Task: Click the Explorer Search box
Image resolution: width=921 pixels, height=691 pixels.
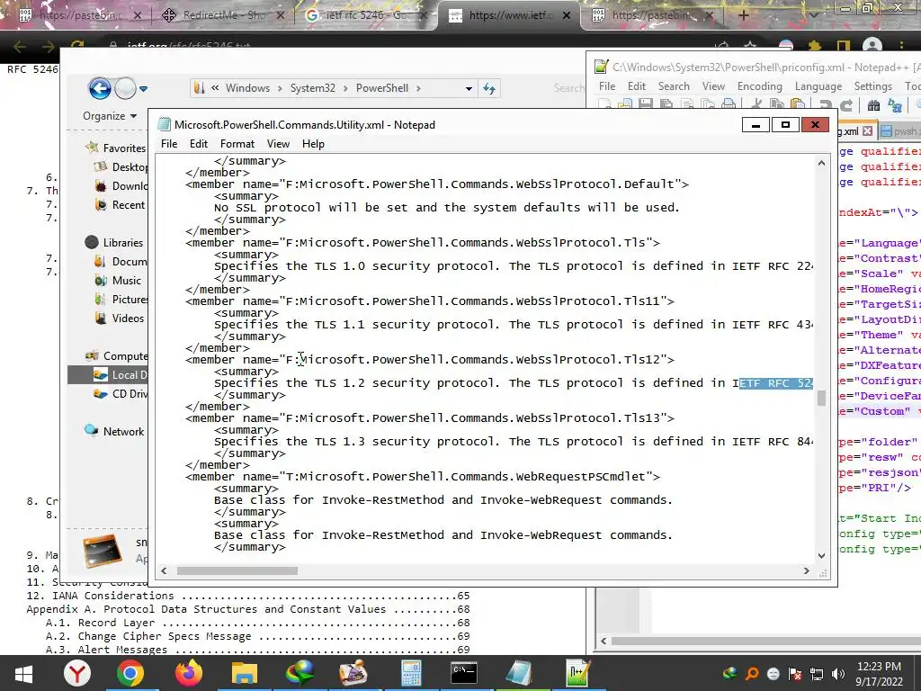Action: click(x=568, y=88)
